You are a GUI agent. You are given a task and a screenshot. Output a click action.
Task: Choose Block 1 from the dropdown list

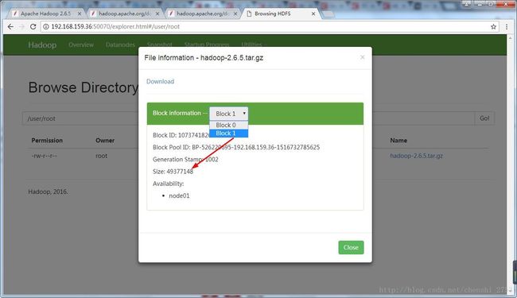pos(229,134)
